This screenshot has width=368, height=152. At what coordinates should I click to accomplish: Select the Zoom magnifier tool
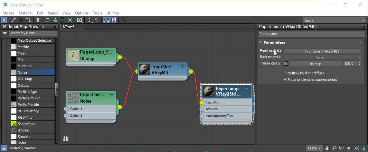coord(334,148)
